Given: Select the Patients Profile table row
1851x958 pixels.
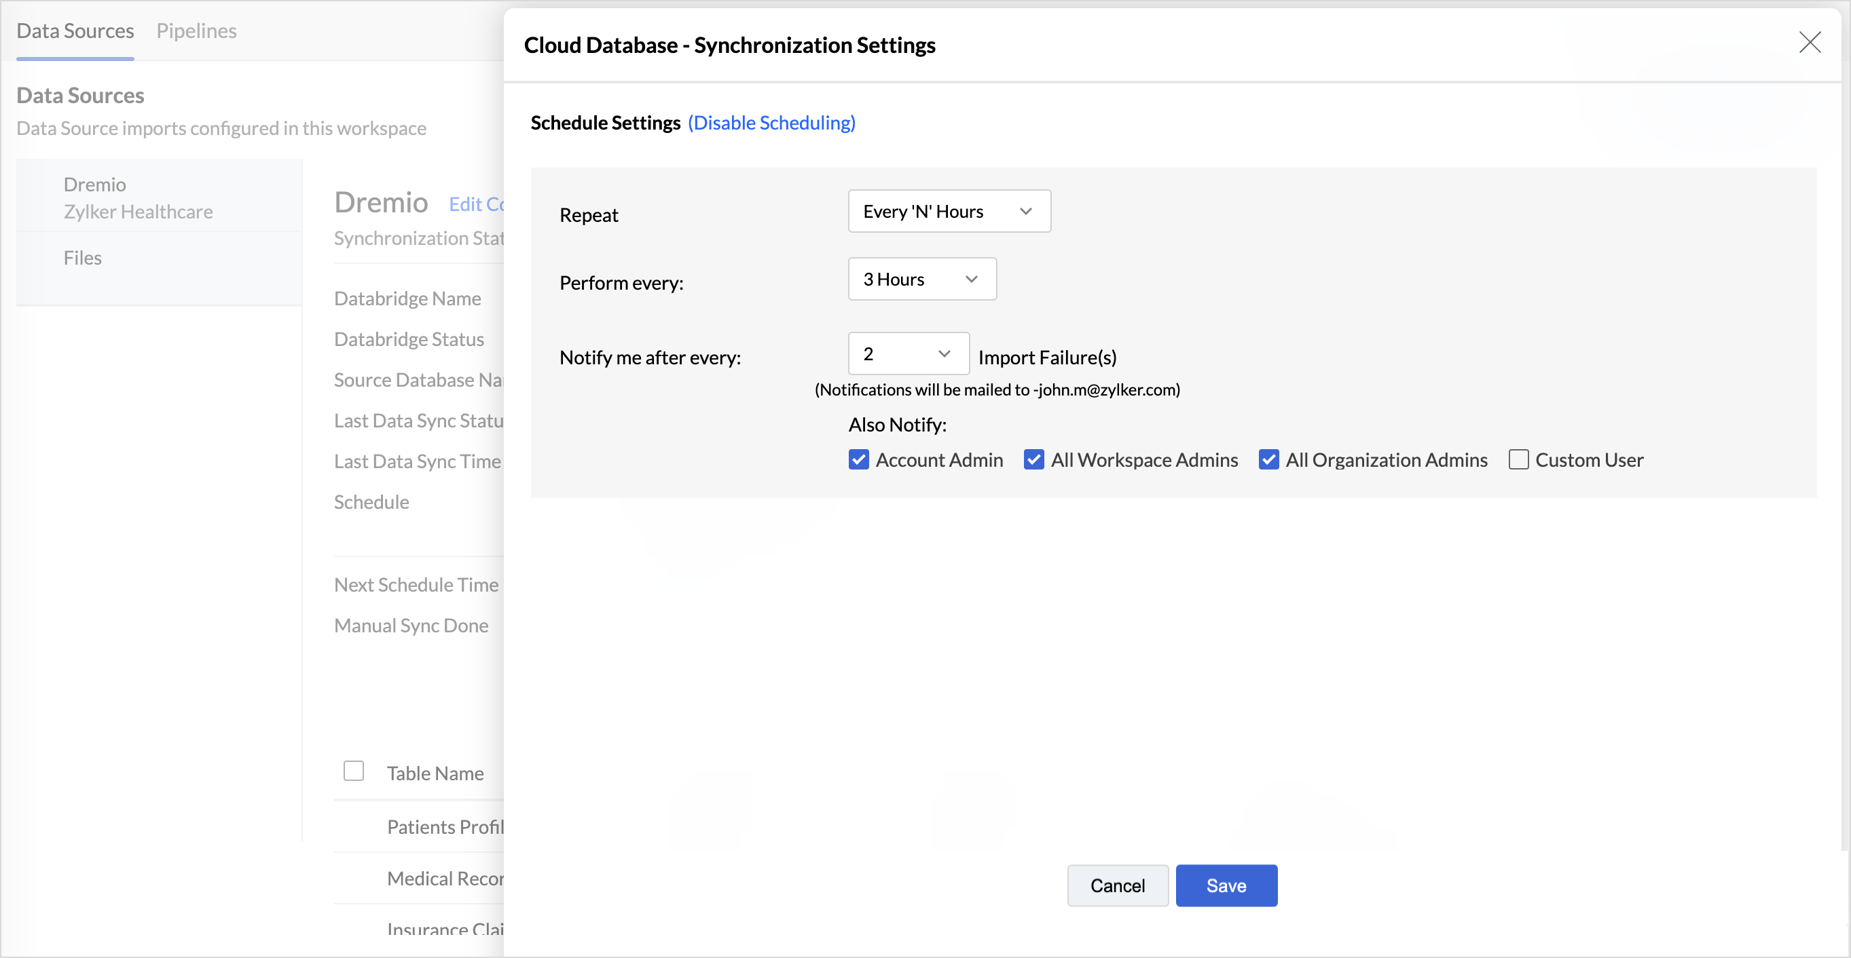Looking at the screenshot, I should click(x=445, y=826).
